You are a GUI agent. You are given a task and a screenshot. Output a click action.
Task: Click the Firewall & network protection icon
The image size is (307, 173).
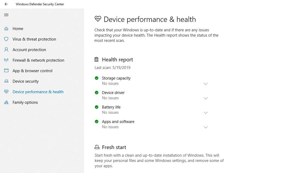(x=6, y=60)
